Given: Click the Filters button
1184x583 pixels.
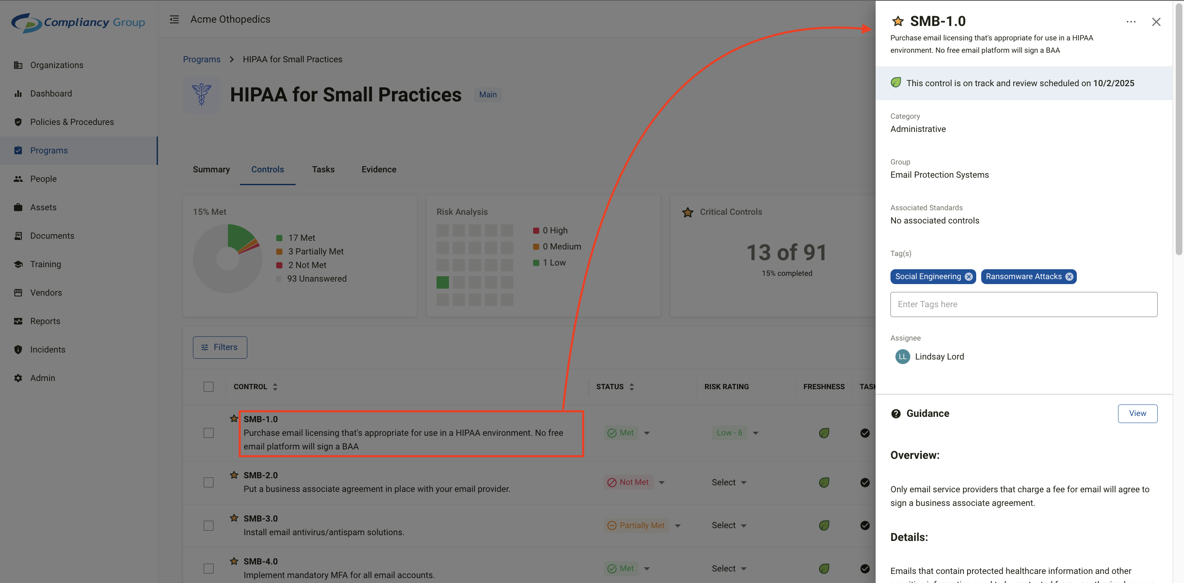Looking at the screenshot, I should click(x=220, y=347).
